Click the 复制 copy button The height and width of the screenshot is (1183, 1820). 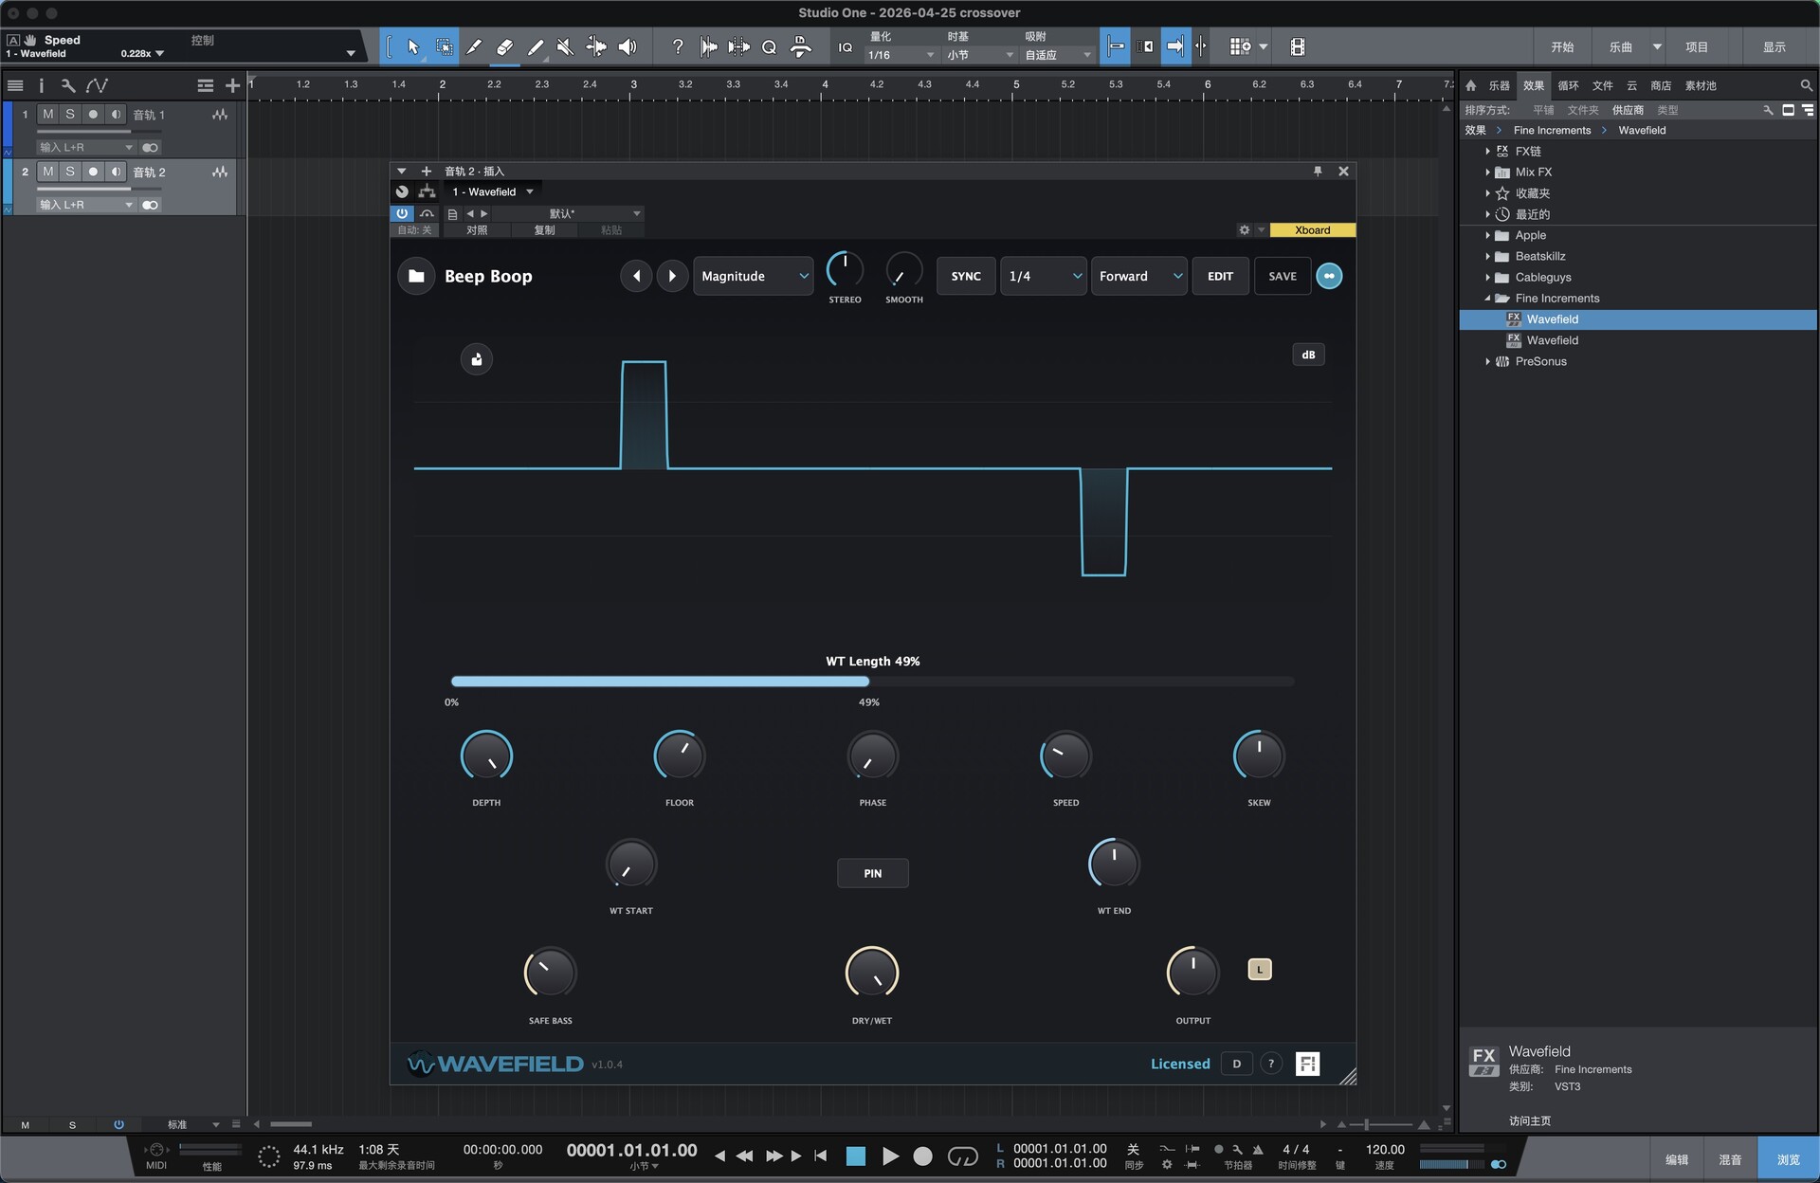544,230
